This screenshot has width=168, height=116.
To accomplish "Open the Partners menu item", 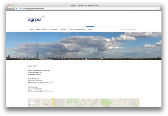I will pyautogui.click(x=63, y=29).
